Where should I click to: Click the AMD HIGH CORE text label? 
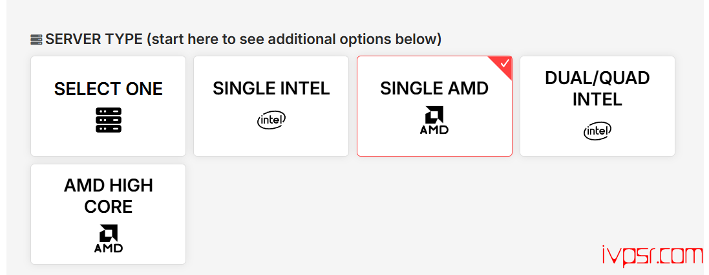tap(108, 196)
